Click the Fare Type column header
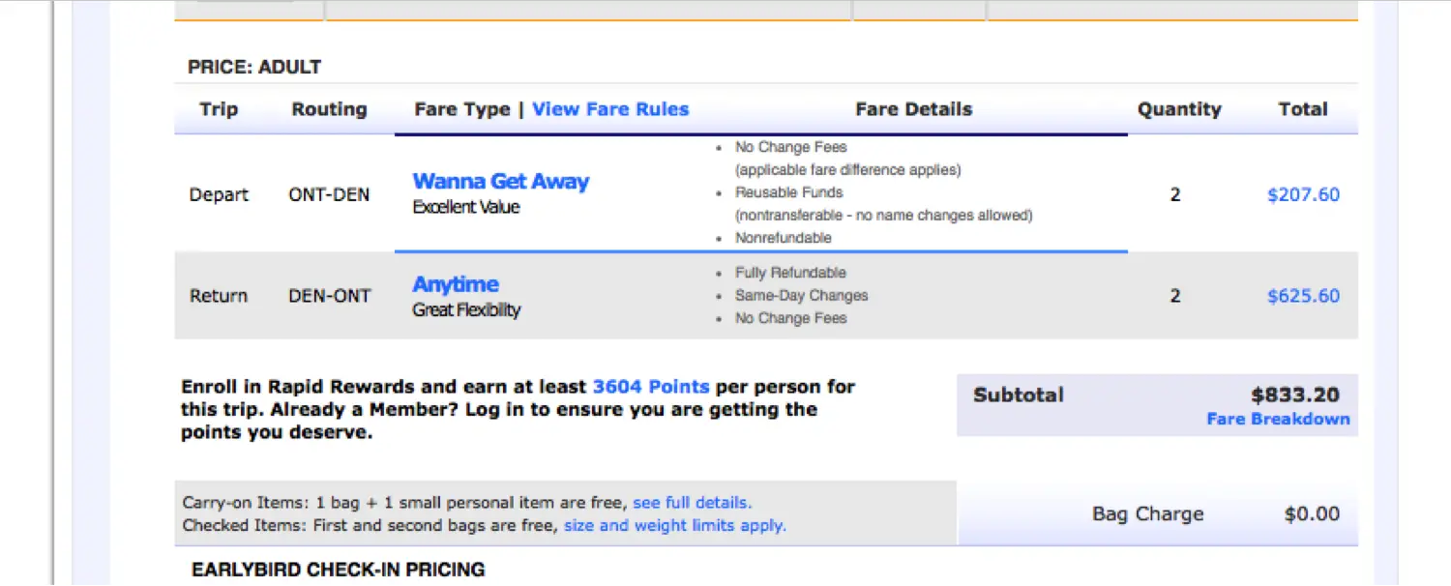Viewport: 1451px width, 586px height. point(461,109)
